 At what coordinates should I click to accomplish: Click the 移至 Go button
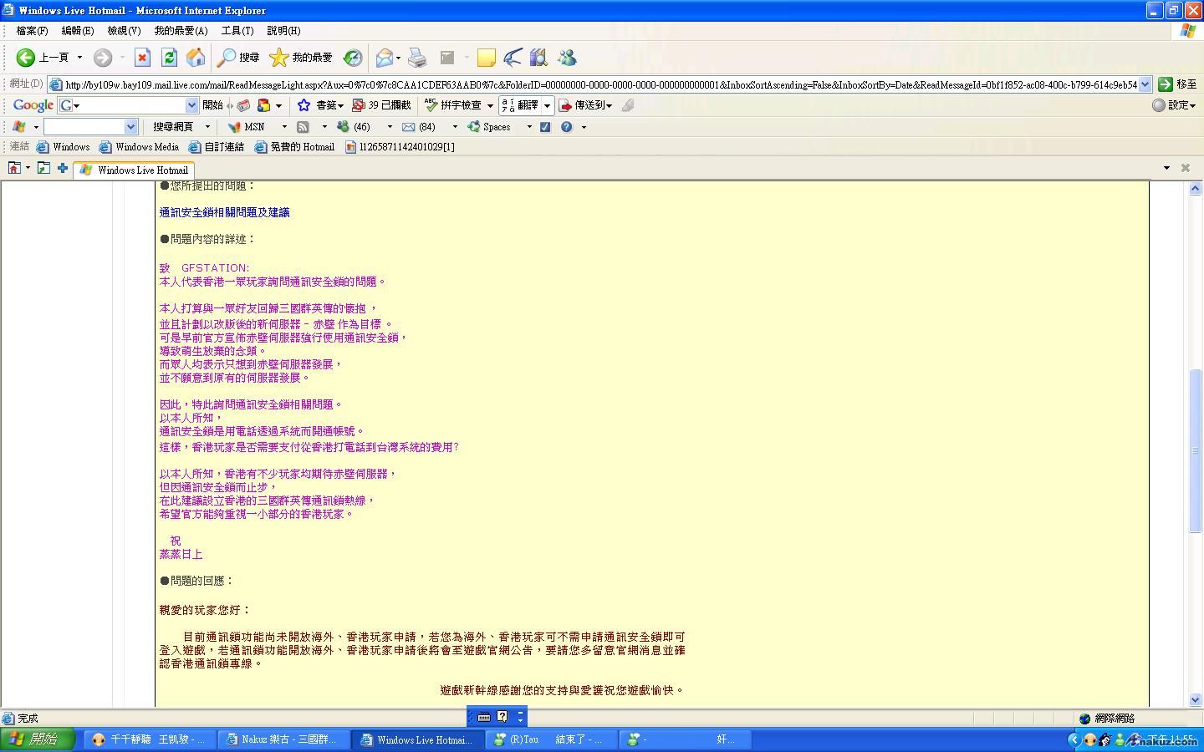click(x=1177, y=84)
